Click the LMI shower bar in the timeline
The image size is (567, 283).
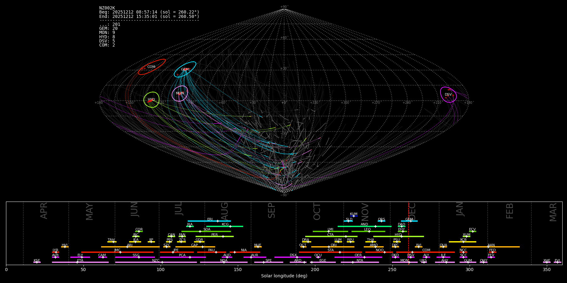click(330, 231)
